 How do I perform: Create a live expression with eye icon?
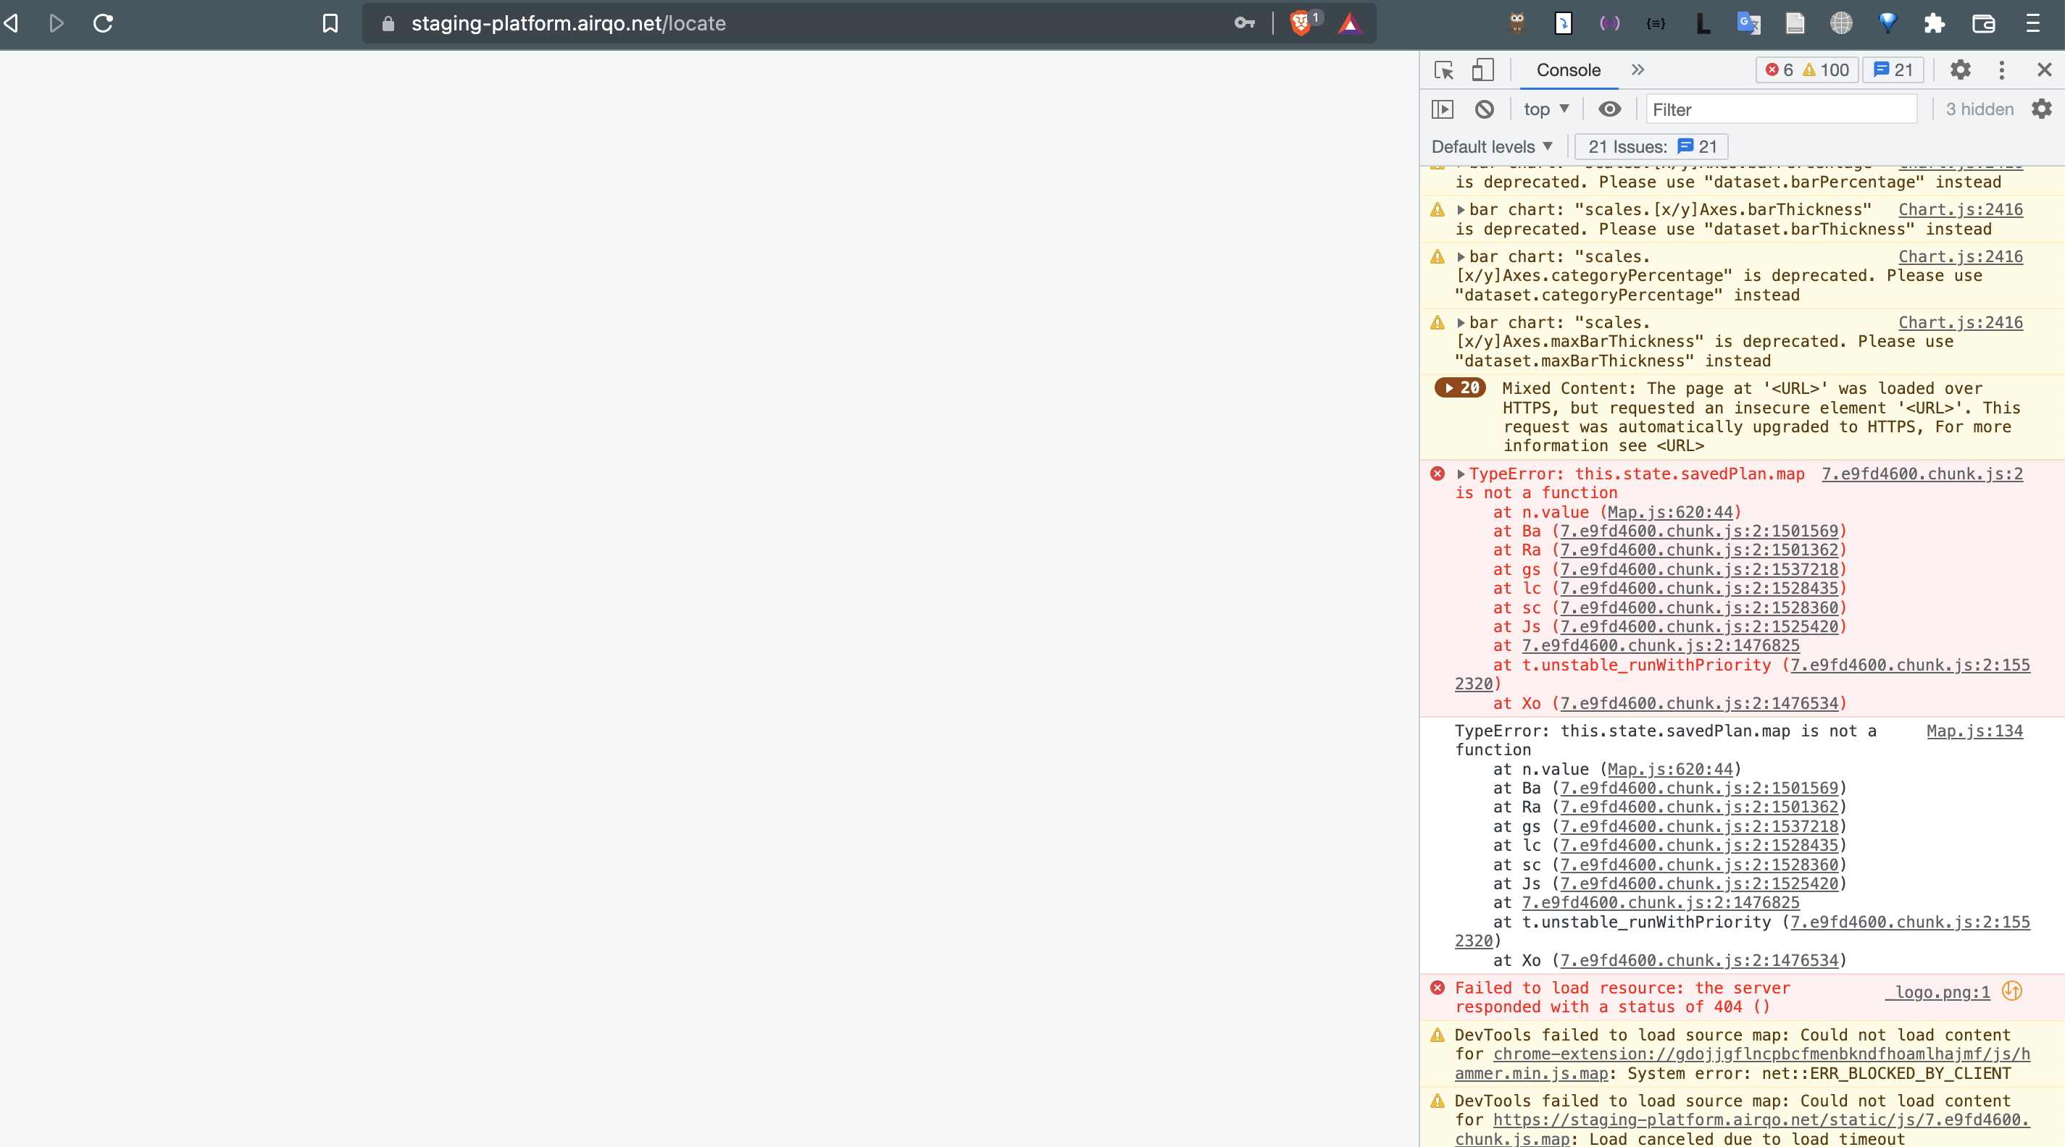pos(1611,108)
